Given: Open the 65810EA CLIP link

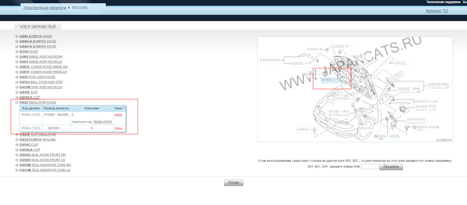Looking at the screenshot, I should coord(30,97).
